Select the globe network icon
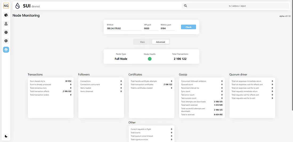Screen dimensions: 293x142 point(6,32)
